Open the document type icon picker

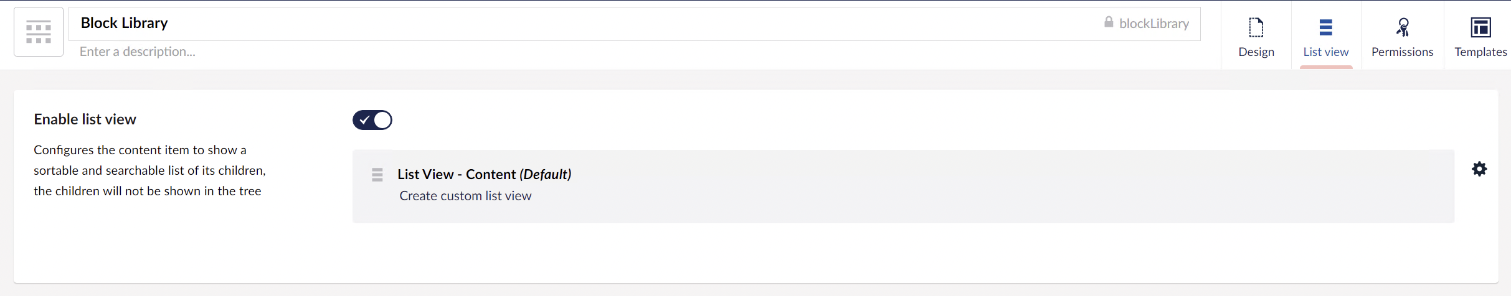pos(39,32)
